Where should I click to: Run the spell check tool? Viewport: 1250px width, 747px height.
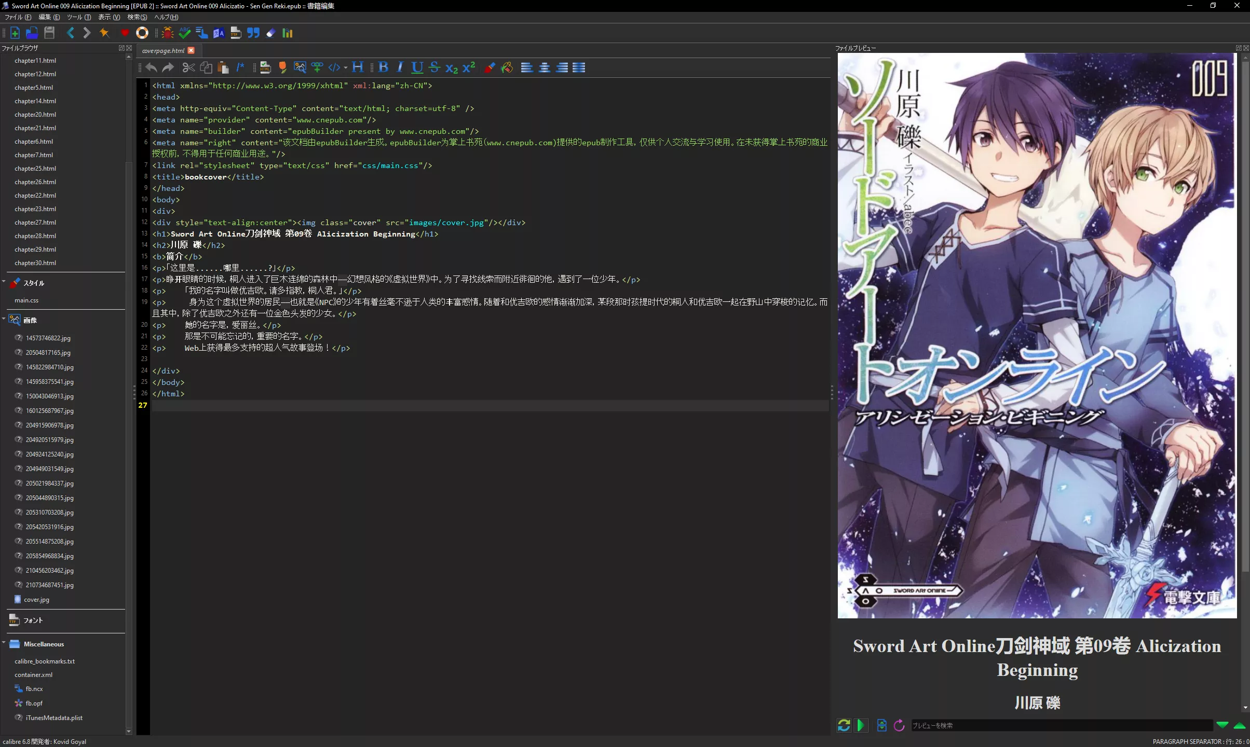click(x=184, y=33)
